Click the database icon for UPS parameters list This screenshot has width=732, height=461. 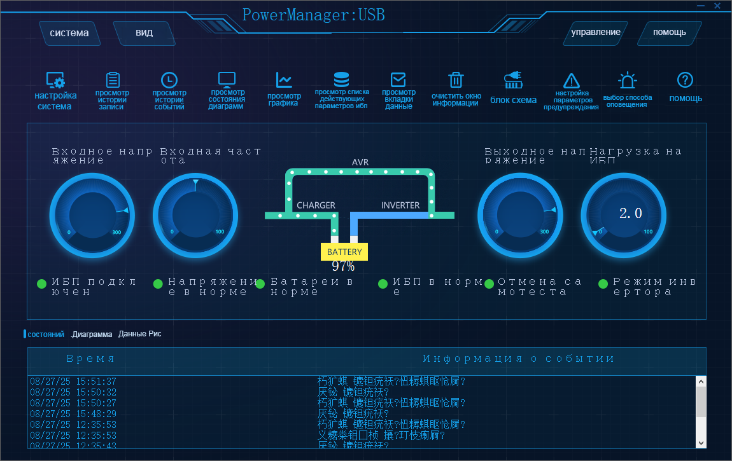341,80
